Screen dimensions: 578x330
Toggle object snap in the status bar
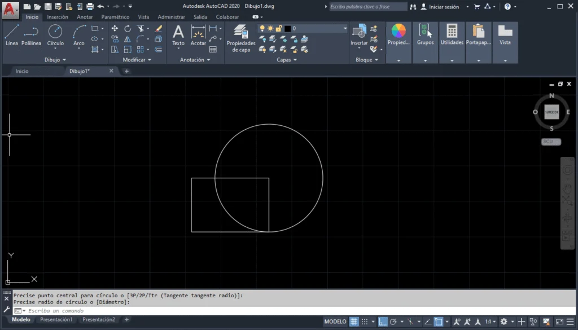(439, 320)
